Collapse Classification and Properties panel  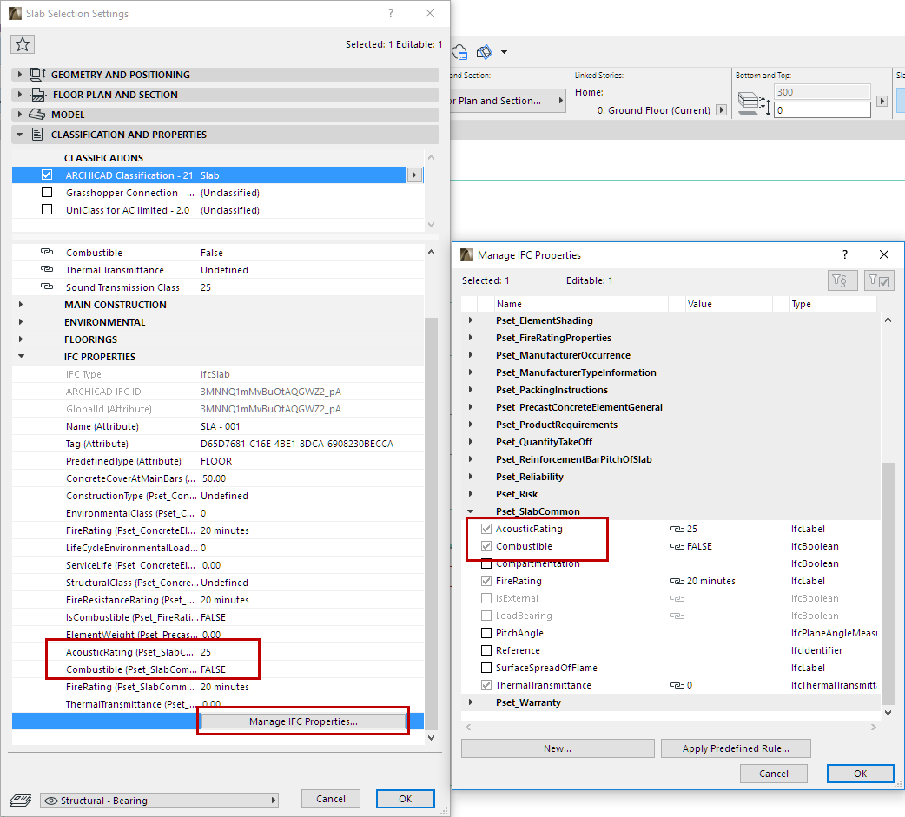20,135
